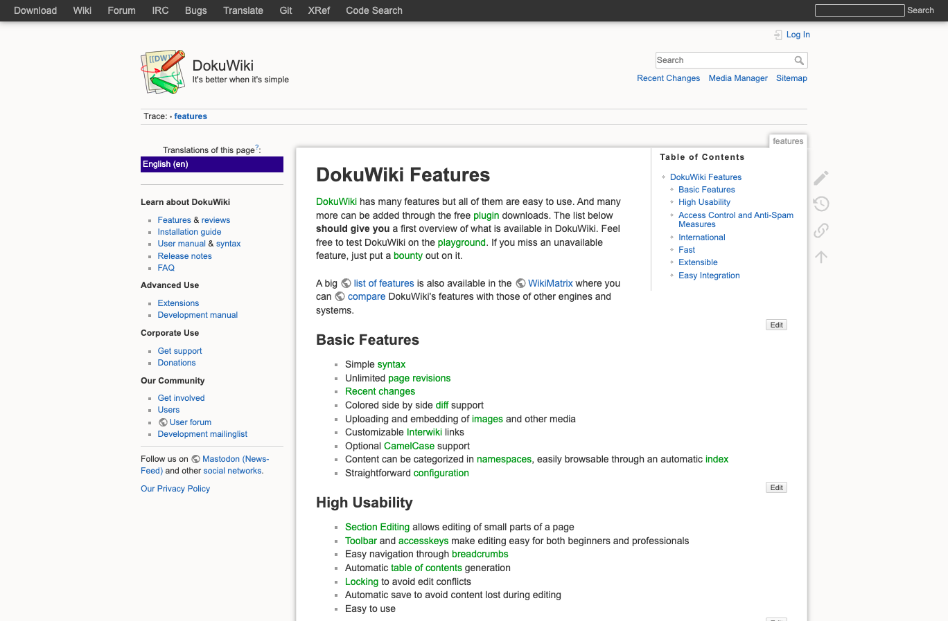Select the English (en) translation
Image resolution: width=948 pixels, height=621 pixels.
click(x=212, y=164)
